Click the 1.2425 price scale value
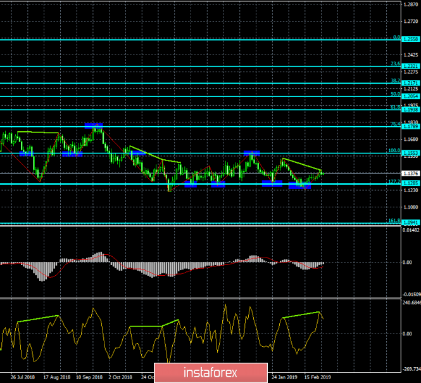Image resolution: width=421 pixels, height=383 pixels. (x=411, y=55)
